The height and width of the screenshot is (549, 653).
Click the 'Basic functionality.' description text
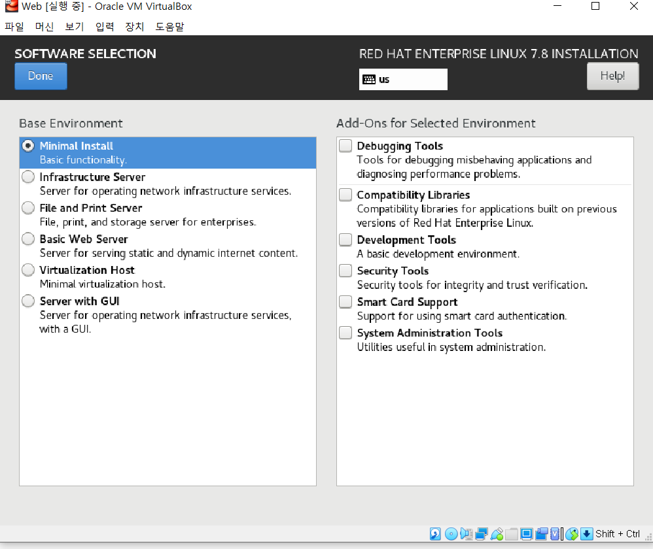(83, 160)
